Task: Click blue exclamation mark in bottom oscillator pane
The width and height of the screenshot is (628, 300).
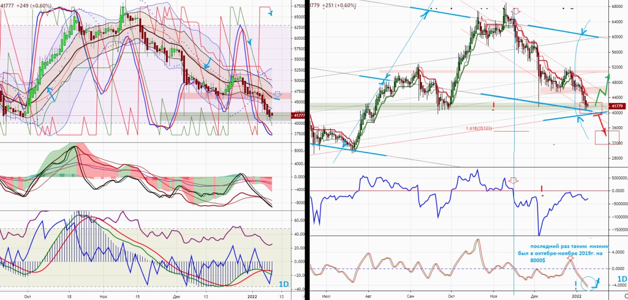Action: click(x=575, y=285)
